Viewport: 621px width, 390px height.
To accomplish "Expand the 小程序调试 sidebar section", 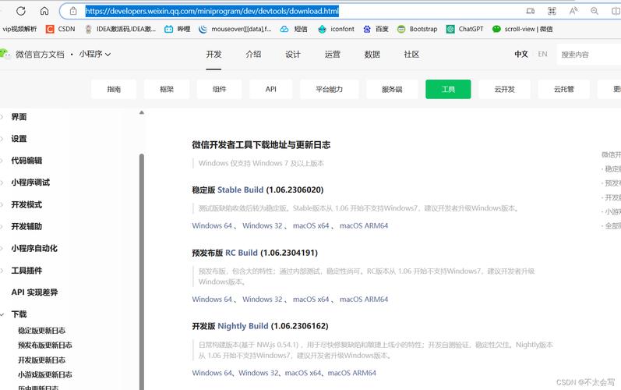I will coord(30,183).
